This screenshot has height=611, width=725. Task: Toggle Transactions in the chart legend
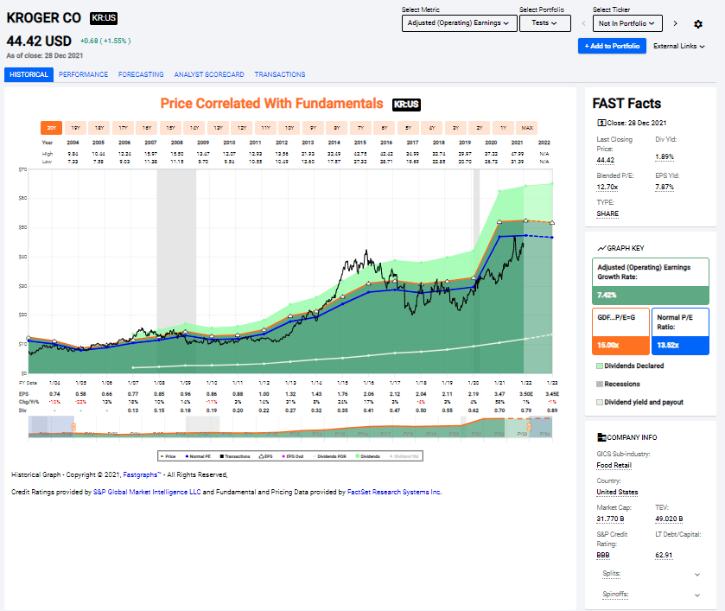235,456
